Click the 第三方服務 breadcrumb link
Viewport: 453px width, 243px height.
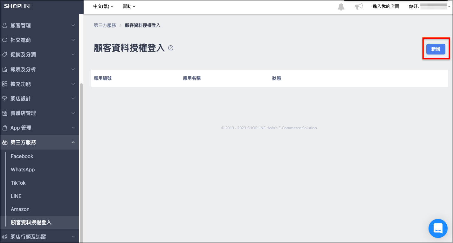(x=105, y=25)
